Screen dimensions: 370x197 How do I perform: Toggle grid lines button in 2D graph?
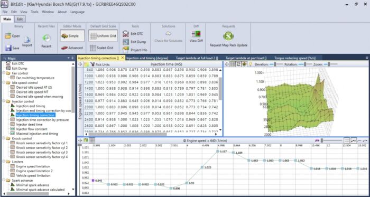(346, 140)
